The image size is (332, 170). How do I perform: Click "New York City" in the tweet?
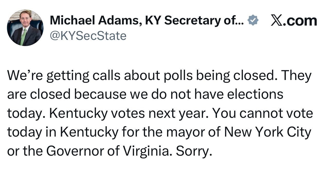pyautogui.click(x=268, y=132)
